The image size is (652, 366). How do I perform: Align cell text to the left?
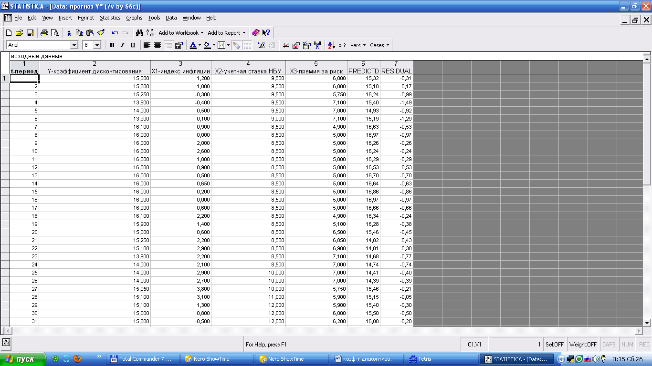[x=147, y=45]
